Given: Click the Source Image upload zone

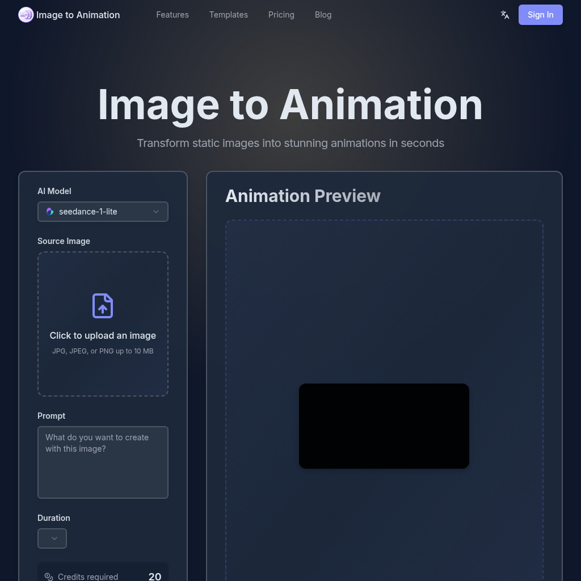Looking at the screenshot, I should click(103, 323).
